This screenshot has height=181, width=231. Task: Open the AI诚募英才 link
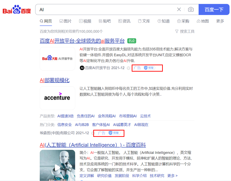[x=122, y=125]
